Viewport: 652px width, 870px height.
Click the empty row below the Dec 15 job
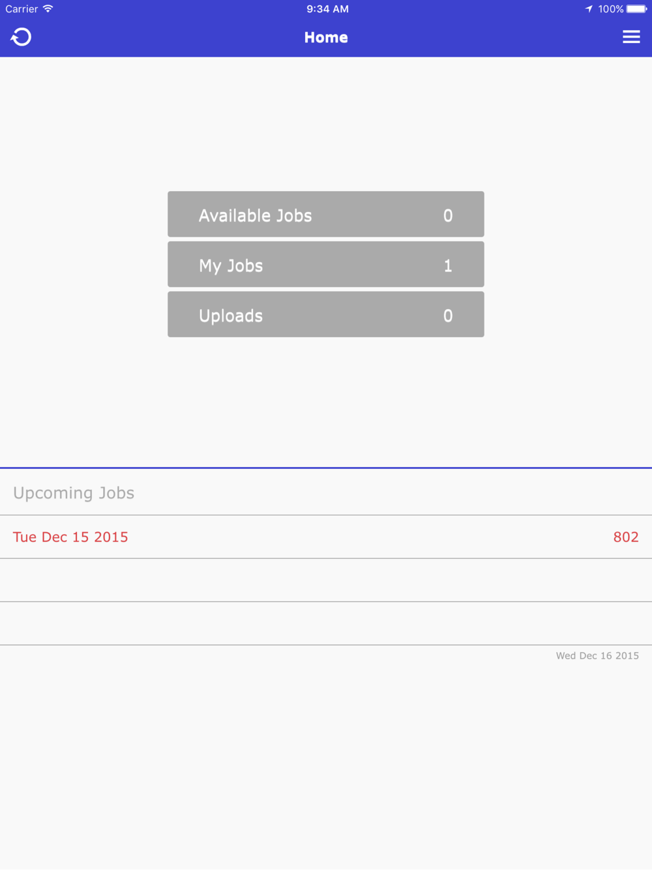(326, 580)
